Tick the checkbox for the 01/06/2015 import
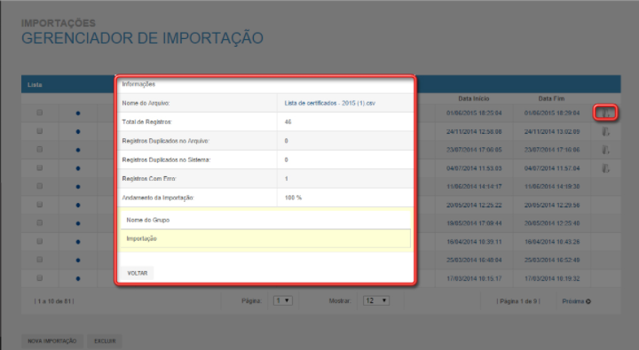Viewport: 639px width, 350px height. (40, 113)
